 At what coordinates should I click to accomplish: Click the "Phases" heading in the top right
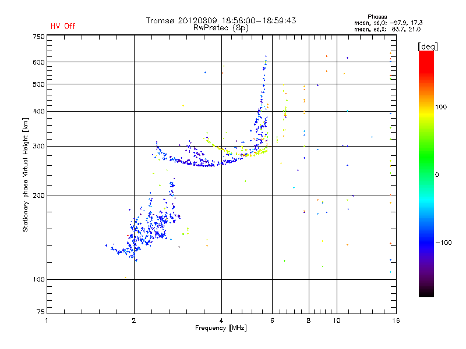click(x=377, y=17)
